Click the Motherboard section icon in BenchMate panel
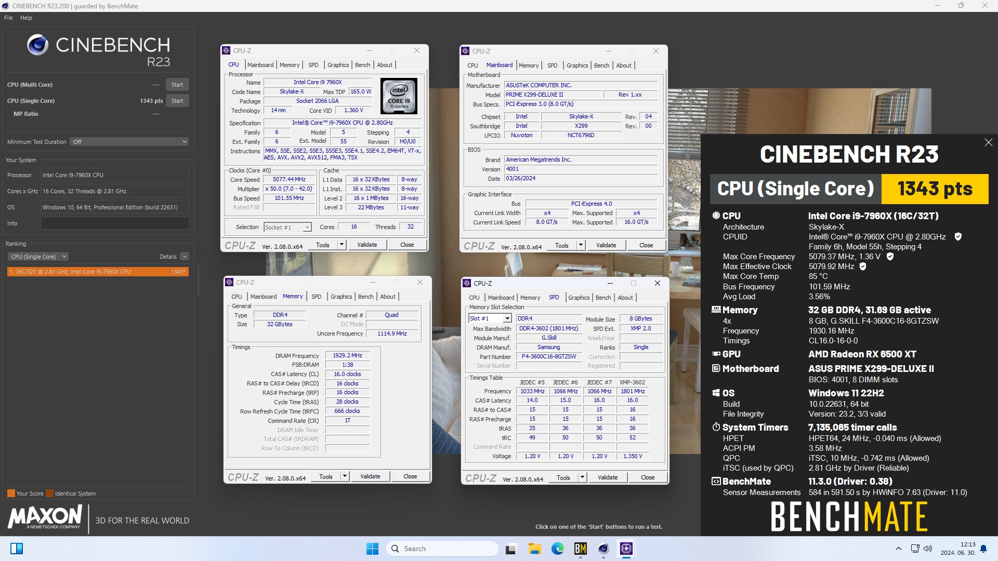 pyautogui.click(x=716, y=368)
